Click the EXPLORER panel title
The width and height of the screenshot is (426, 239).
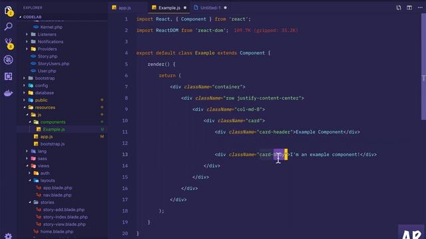(x=33, y=8)
